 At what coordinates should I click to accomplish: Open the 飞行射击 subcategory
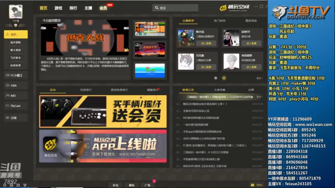(15, 58)
